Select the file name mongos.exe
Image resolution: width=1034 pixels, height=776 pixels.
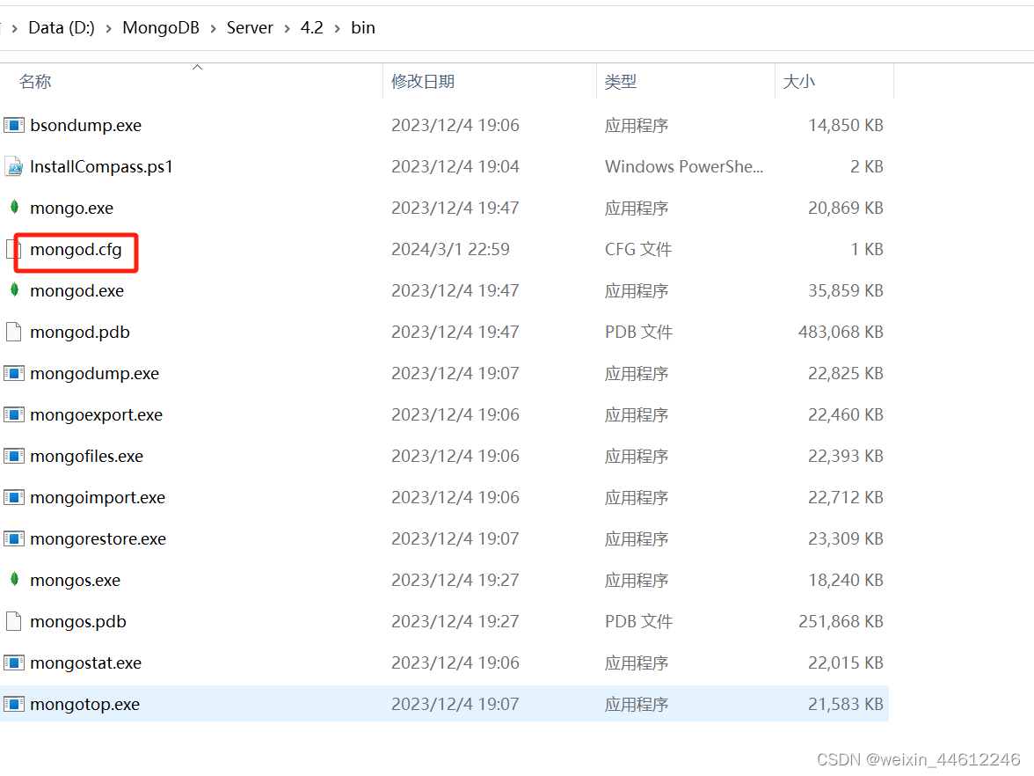click(x=76, y=580)
